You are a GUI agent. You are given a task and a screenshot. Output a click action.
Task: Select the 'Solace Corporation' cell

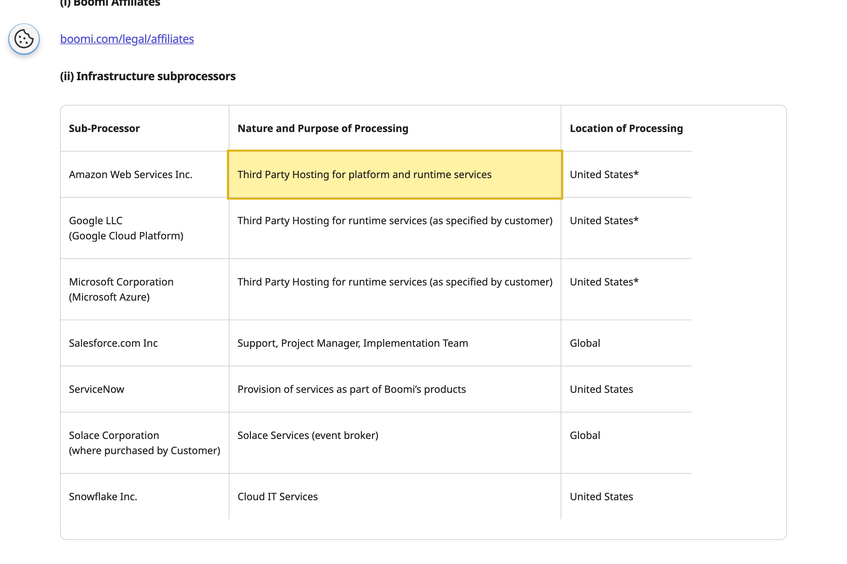click(145, 443)
